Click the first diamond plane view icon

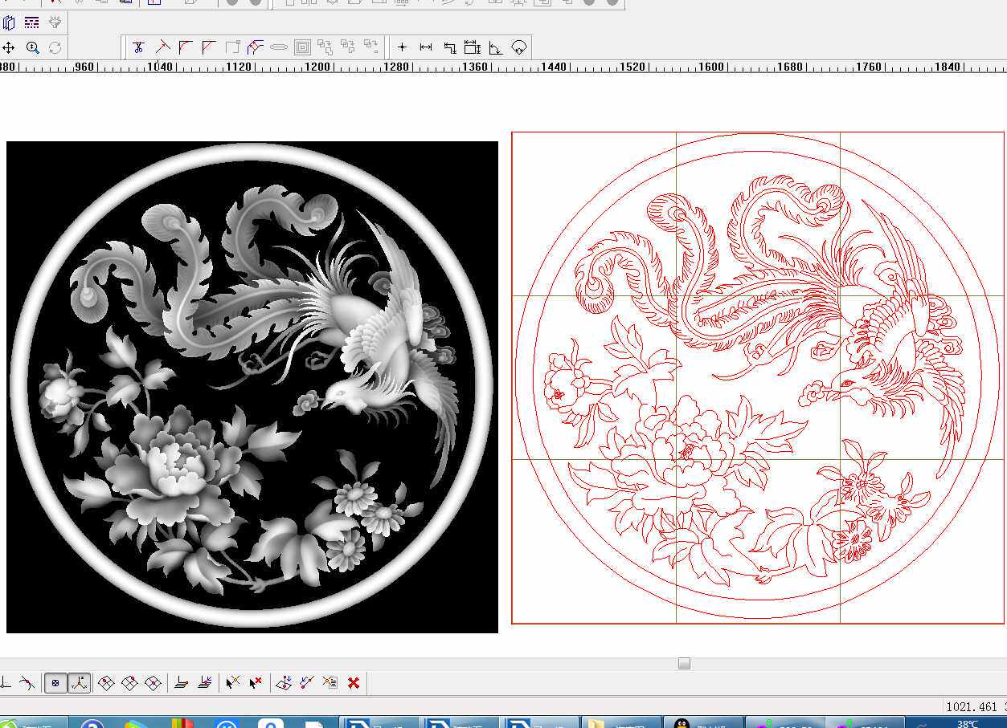point(106,683)
